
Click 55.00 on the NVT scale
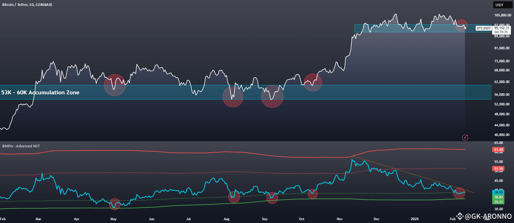point(498,162)
